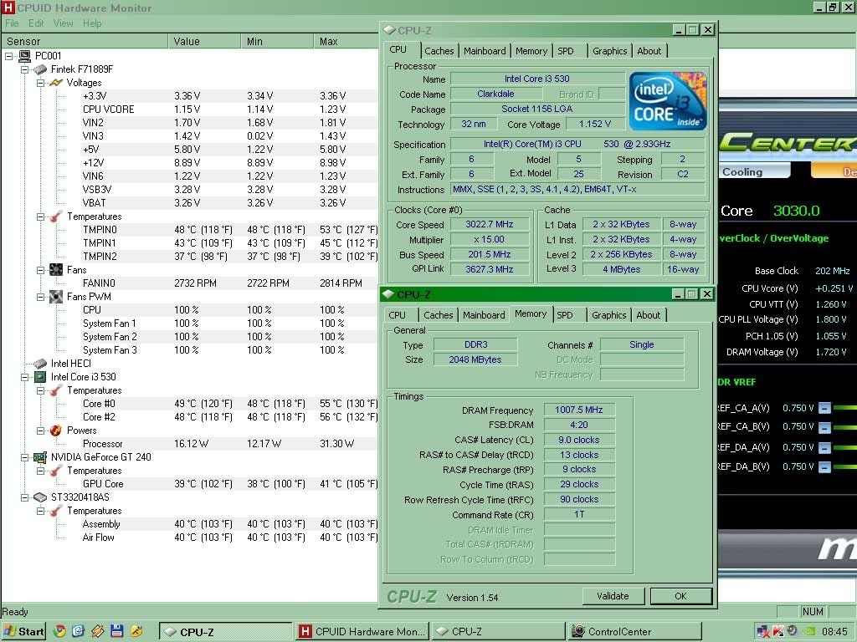Click the fan icon beside Fans PWM
The image size is (857, 642).
click(x=56, y=297)
